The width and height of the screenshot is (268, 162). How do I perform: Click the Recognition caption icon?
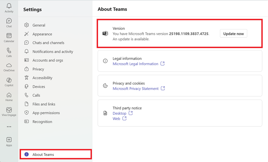[x=26, y=122]
